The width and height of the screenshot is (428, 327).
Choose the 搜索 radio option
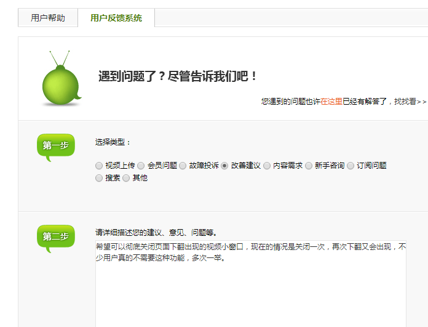[99, 178]
